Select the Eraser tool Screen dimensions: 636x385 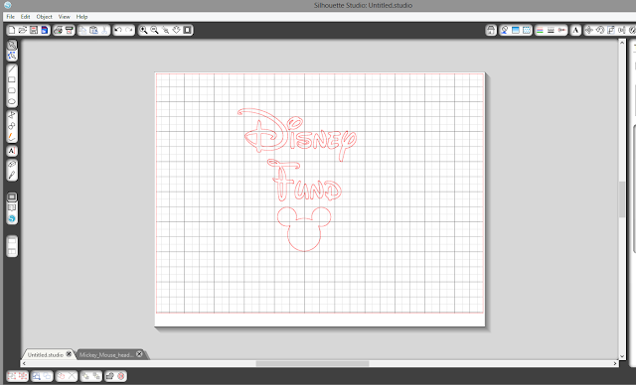12,165
